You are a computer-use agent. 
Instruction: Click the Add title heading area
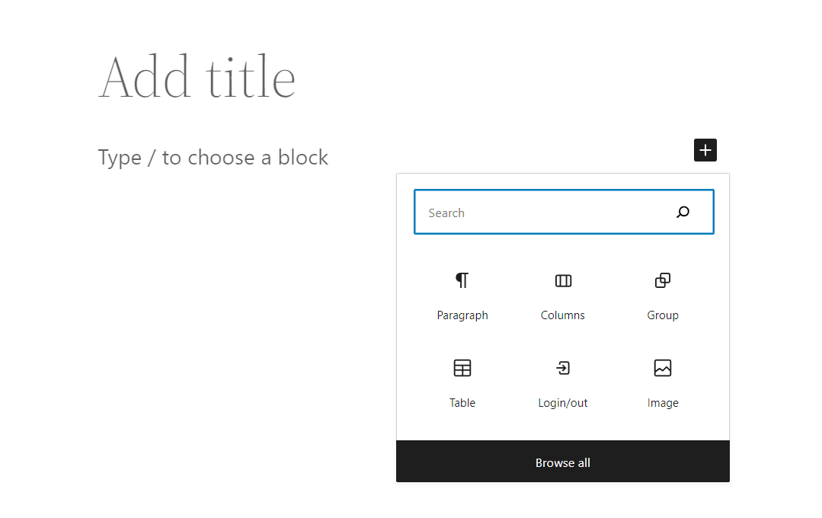point(197,76)
